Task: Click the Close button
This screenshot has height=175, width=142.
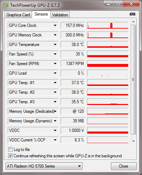Action: pos(124,166)
